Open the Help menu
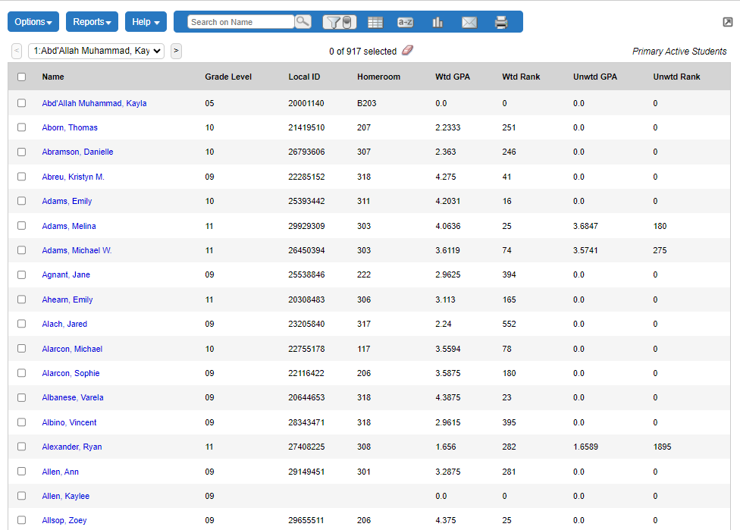Viewport: 740px width, 530px height. 146,22
